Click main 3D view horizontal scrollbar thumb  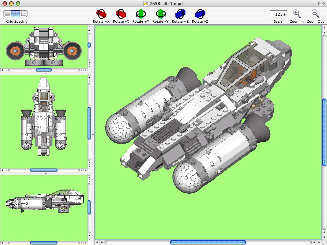click(x=208, y=242)
